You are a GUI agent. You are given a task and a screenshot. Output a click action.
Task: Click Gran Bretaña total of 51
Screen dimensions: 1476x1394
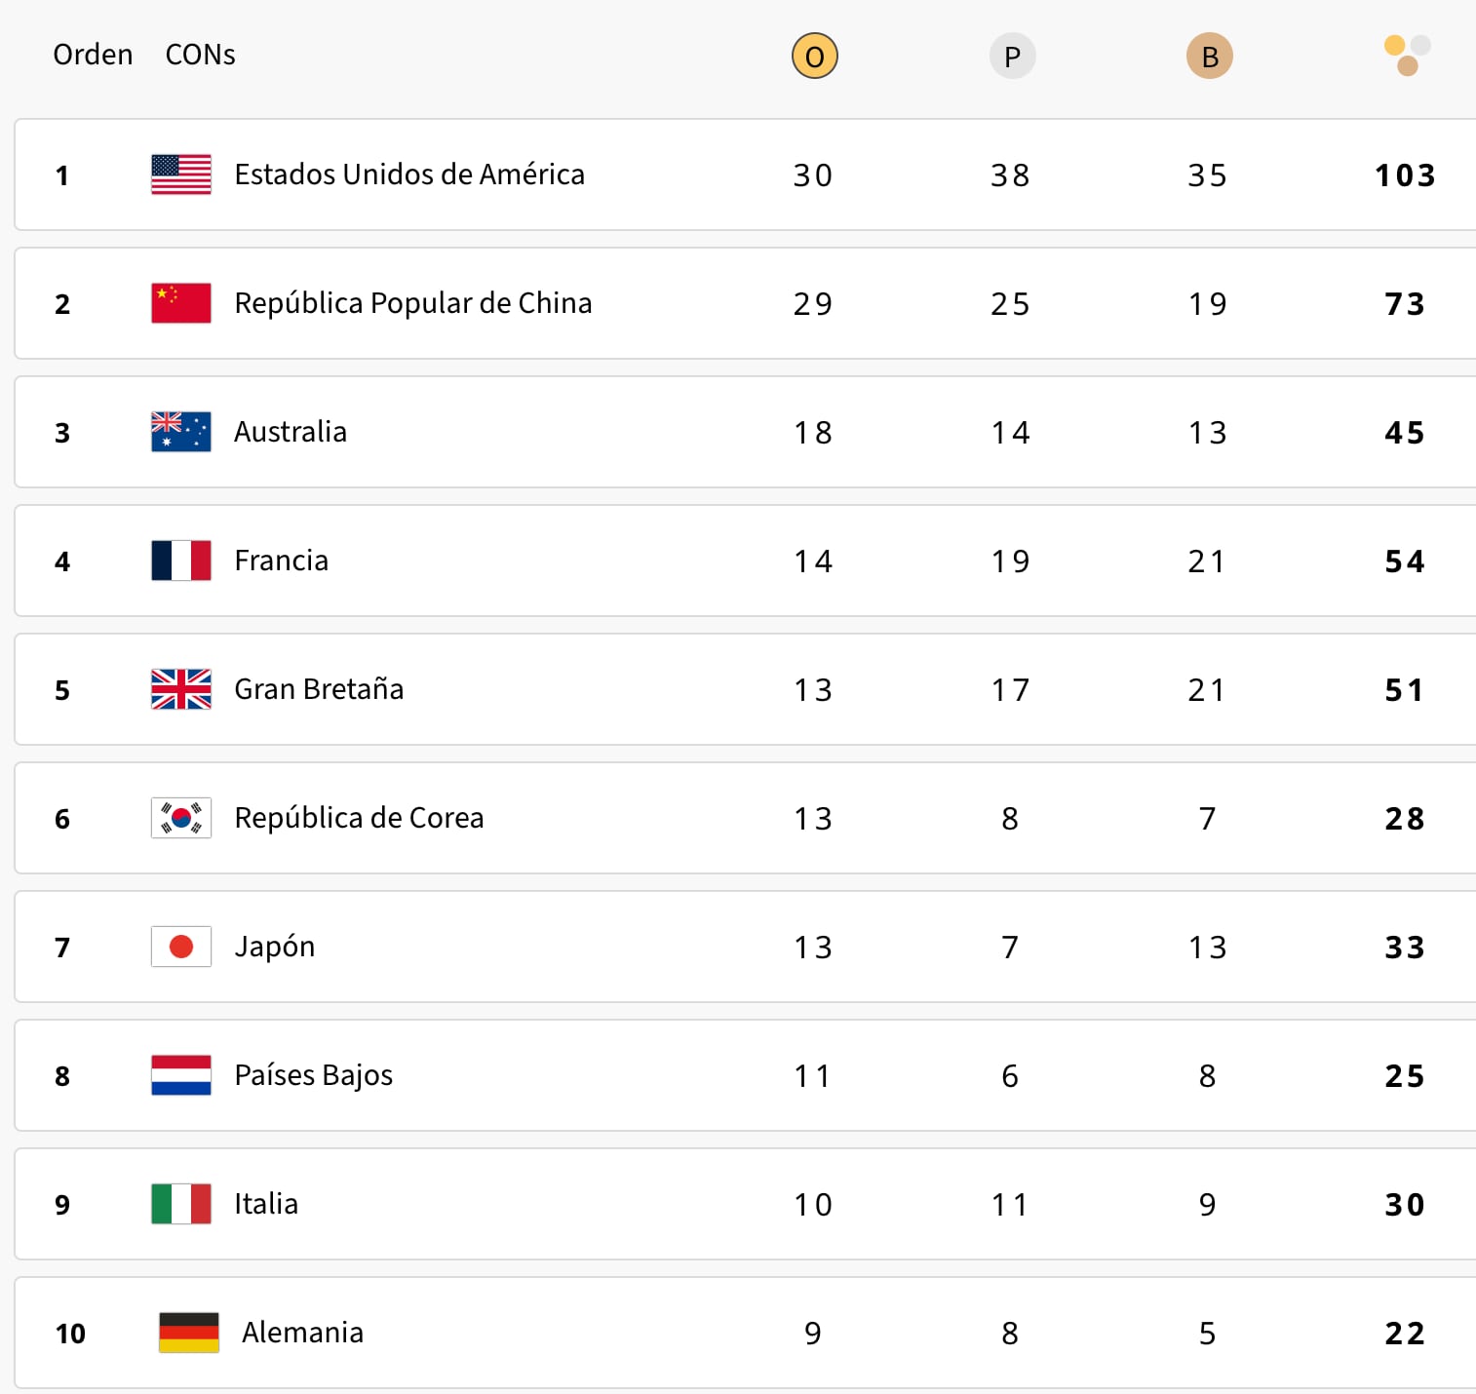tap(1404, 690)
